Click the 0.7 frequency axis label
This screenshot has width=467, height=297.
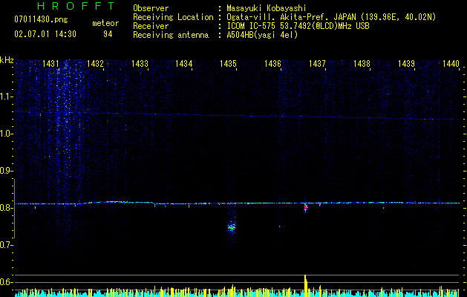7,245
